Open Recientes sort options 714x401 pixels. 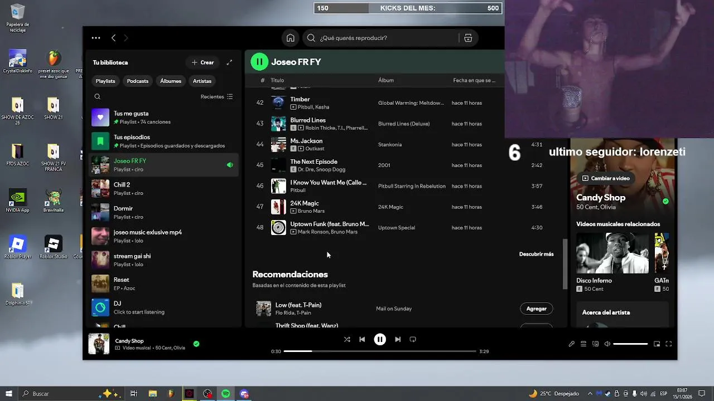pyautogui.click(x=216, y=96)
